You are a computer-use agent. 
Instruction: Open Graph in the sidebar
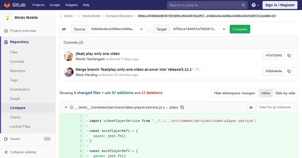(15, 99)
